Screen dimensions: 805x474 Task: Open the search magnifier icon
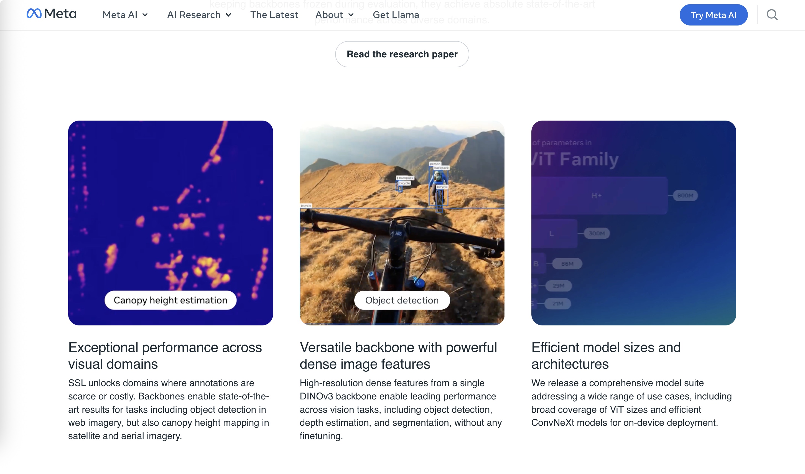pos(772,15)
